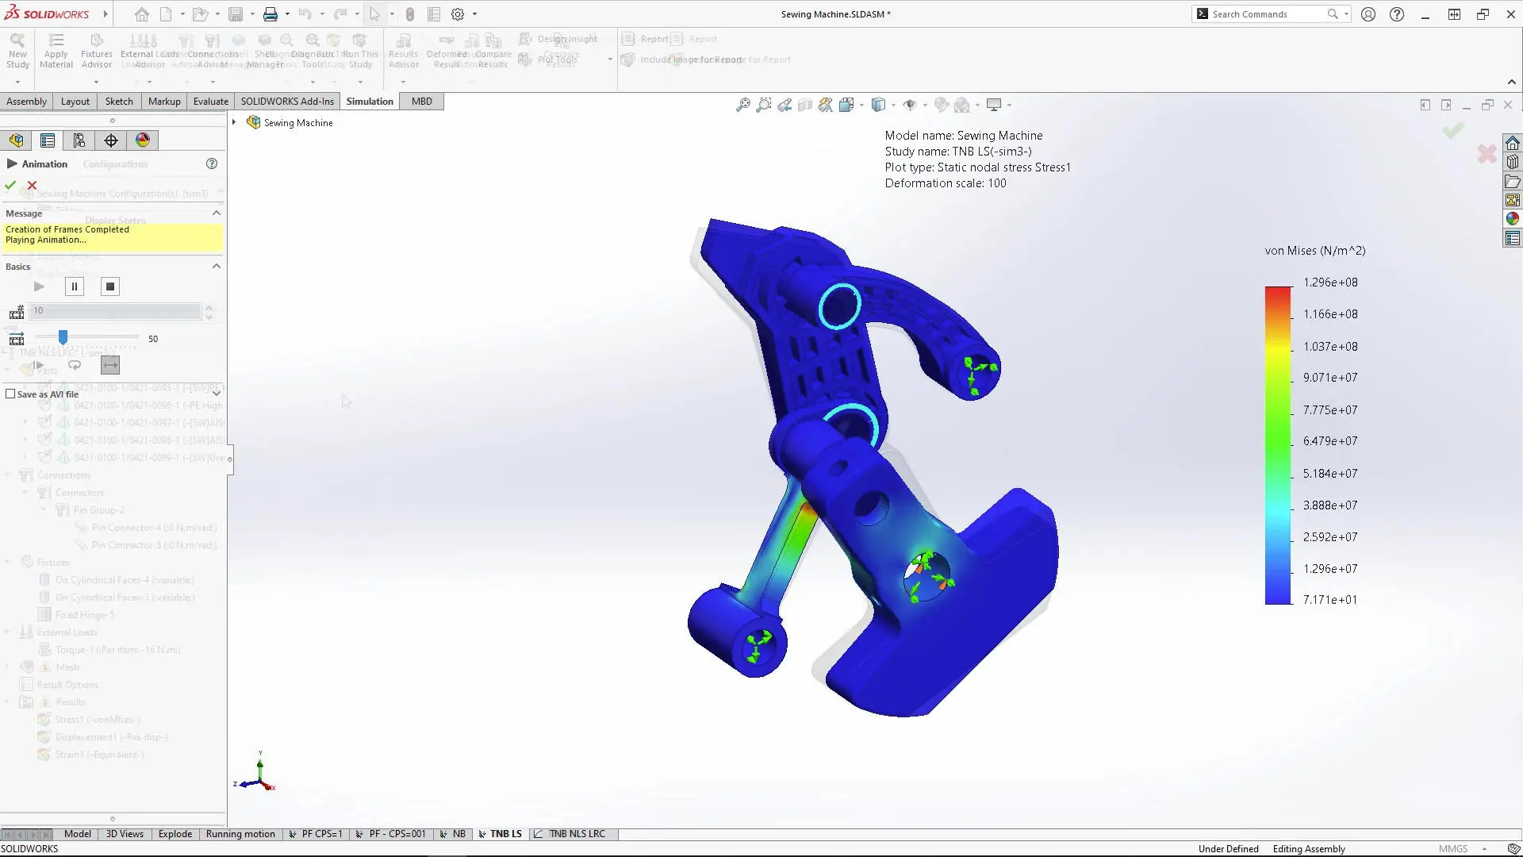Open the SOLIDWORKS Resources home task pane
1523x857 pixels.
[1513, 143]
